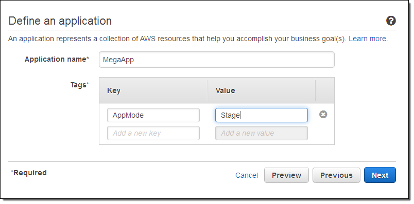Click the *Required footnote text
The height and width of the screenshot is (204, 414).
[x=28, y=173]
